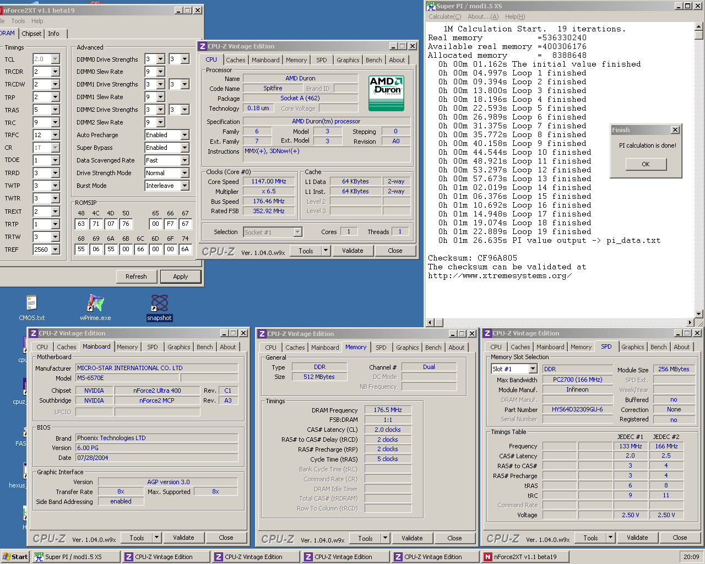The height and width of the screenshot is (564, 705).
Task: Click the taskbar clock showing 20:09
Action: click(x=691, y=557)
